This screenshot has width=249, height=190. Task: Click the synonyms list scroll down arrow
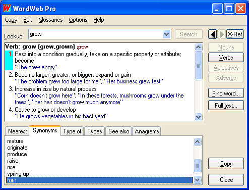[x=198, y=179]
